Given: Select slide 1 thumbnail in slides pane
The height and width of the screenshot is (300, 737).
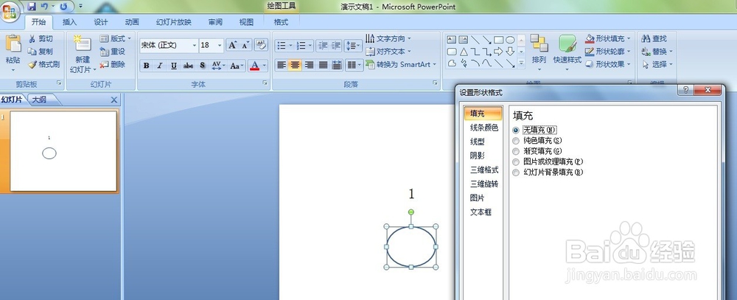Looking at the screenshot, I should [x=63, y=151].
